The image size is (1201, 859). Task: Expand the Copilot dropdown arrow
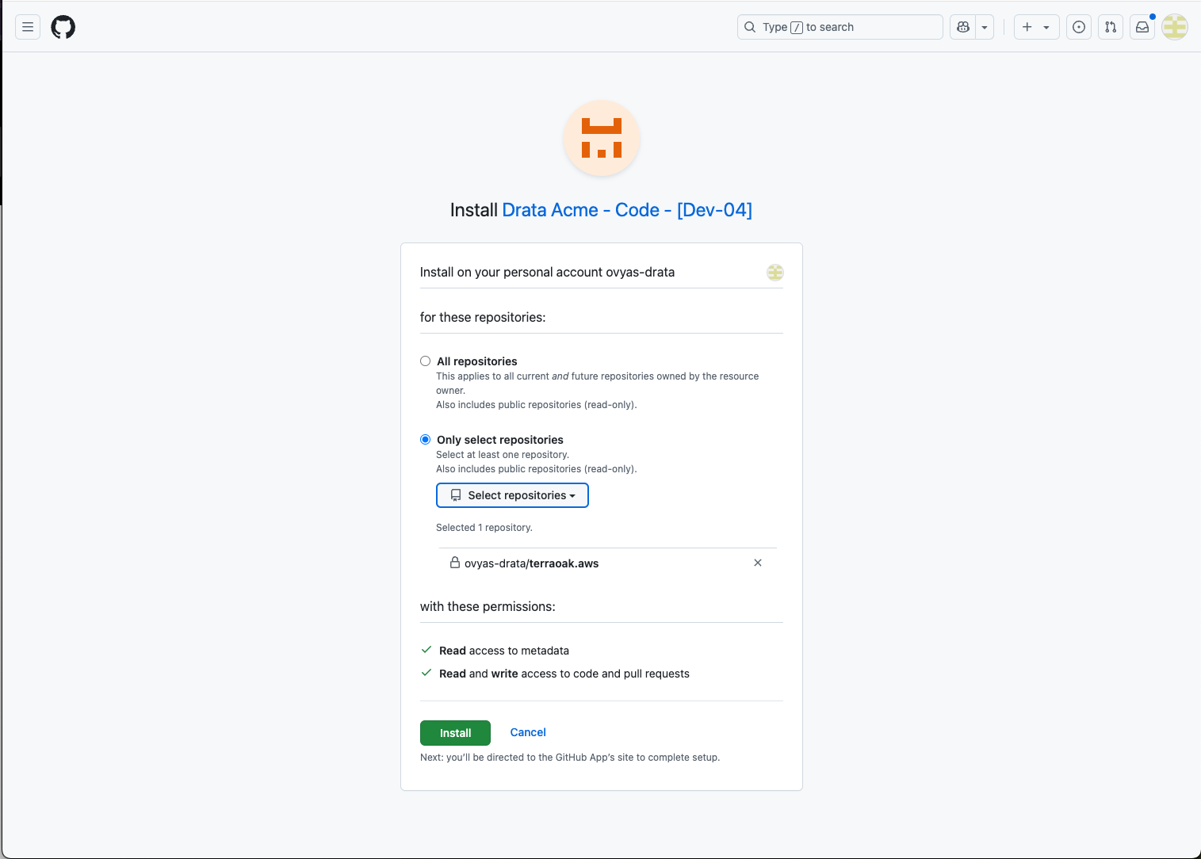tap(985, 27)
